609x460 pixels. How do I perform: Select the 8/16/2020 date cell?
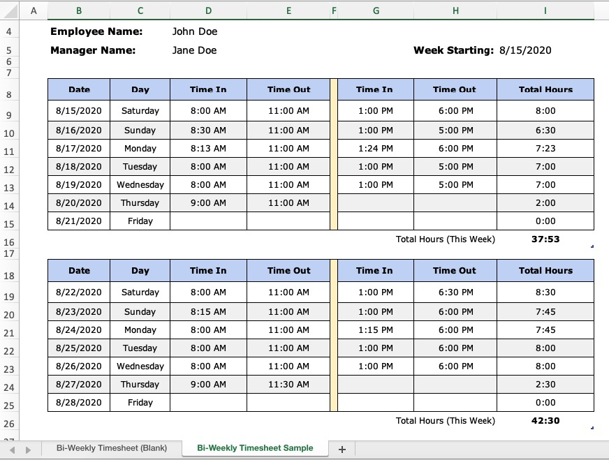tap(79, 130)
